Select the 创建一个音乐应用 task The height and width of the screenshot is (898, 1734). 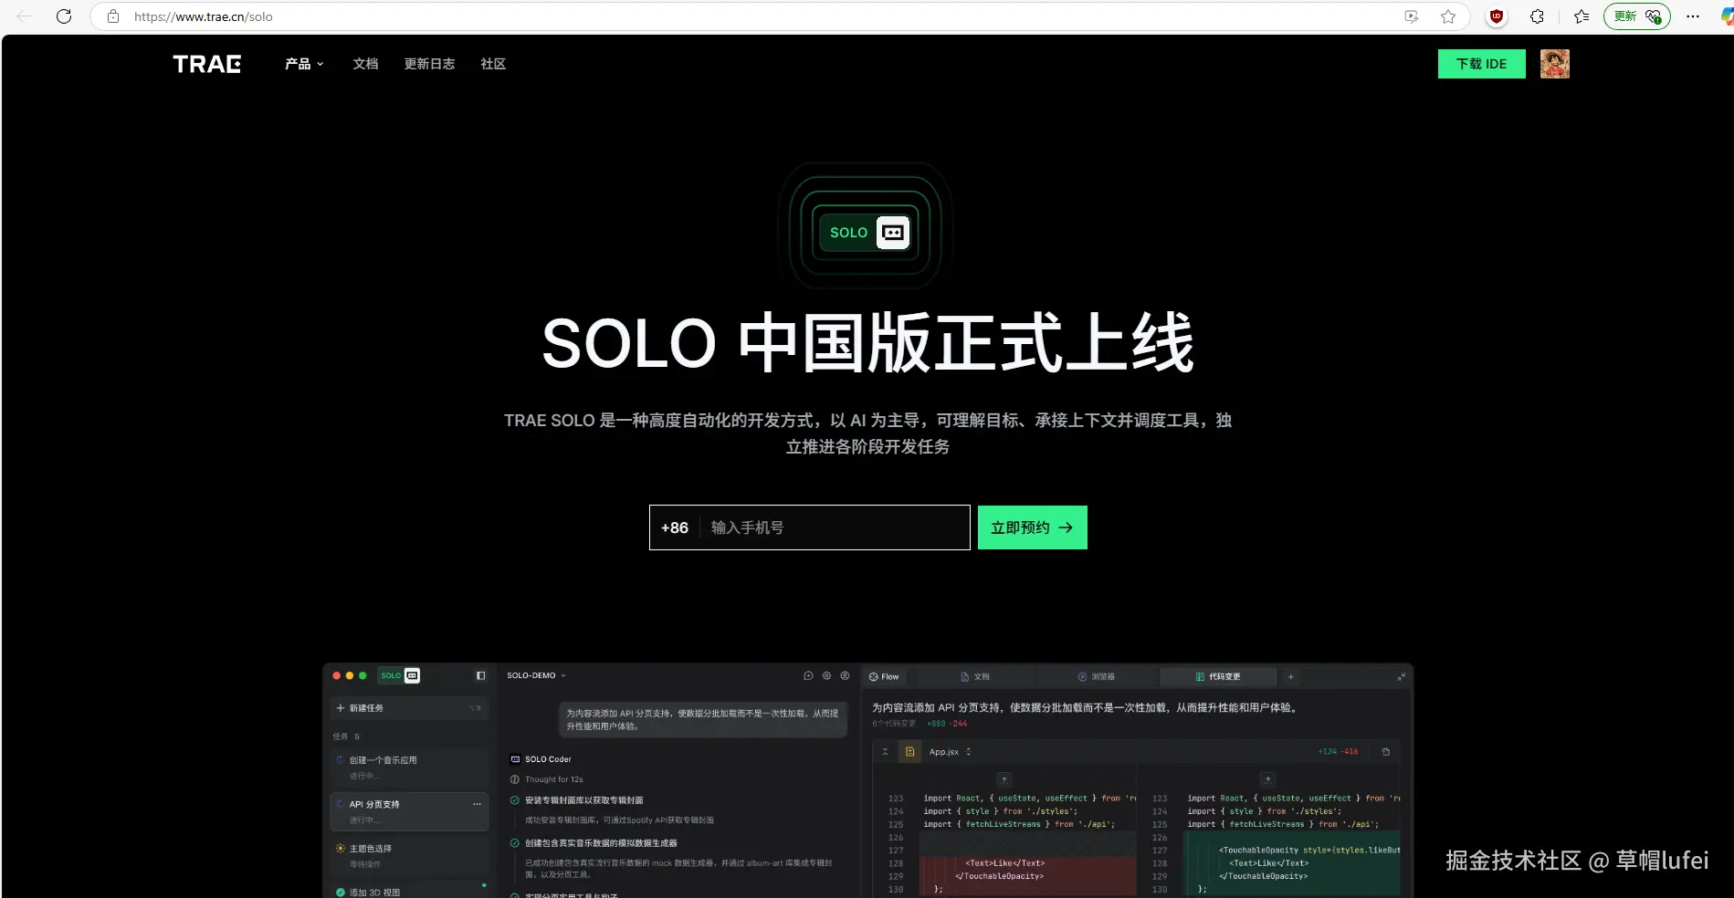[409, 767]
